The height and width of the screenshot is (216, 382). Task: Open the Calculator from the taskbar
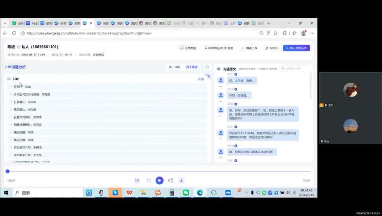[172, 193]
